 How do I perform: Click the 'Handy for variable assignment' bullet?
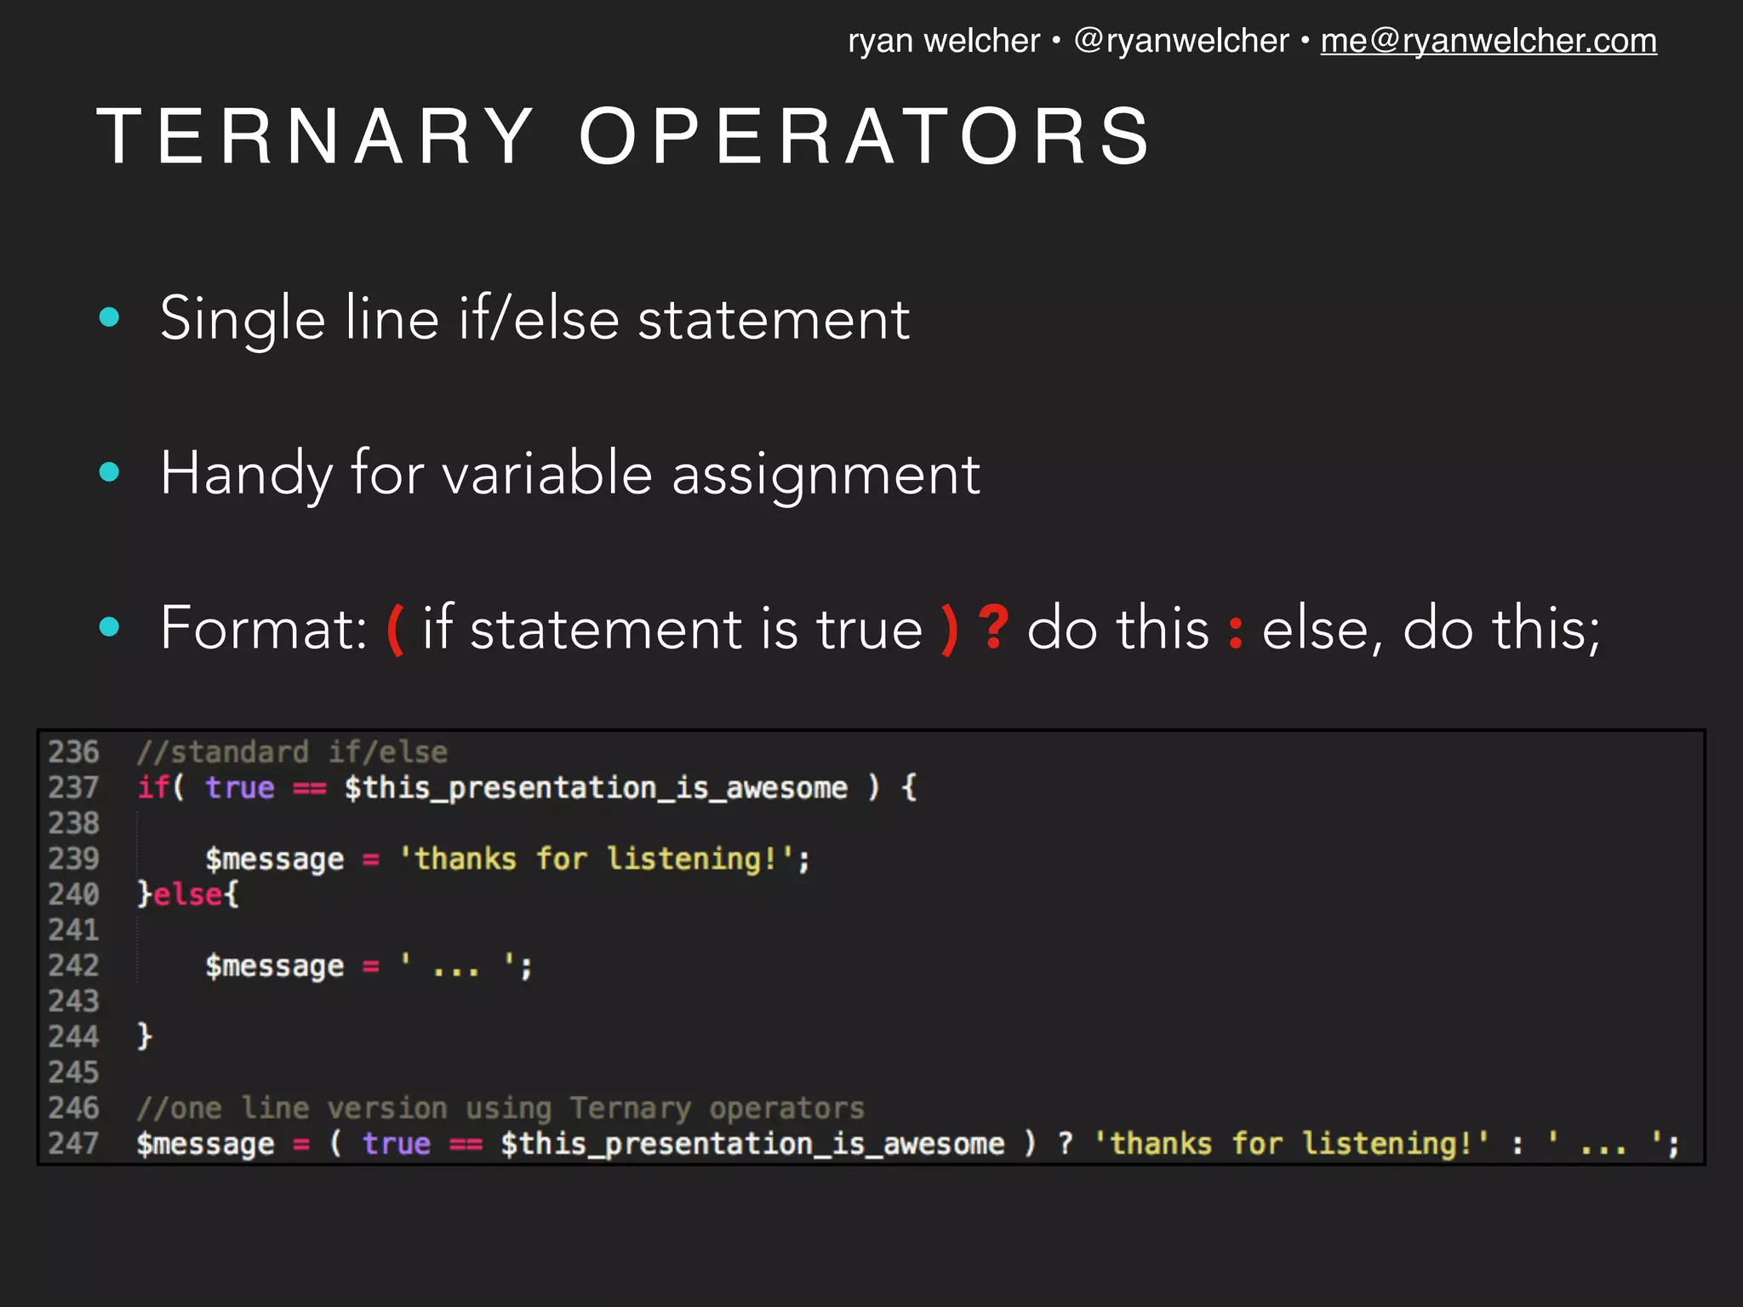(570, 474)
